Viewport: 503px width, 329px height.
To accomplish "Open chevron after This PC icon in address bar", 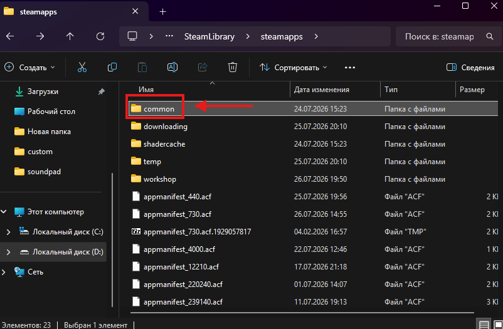I will [x=151, y=36].
